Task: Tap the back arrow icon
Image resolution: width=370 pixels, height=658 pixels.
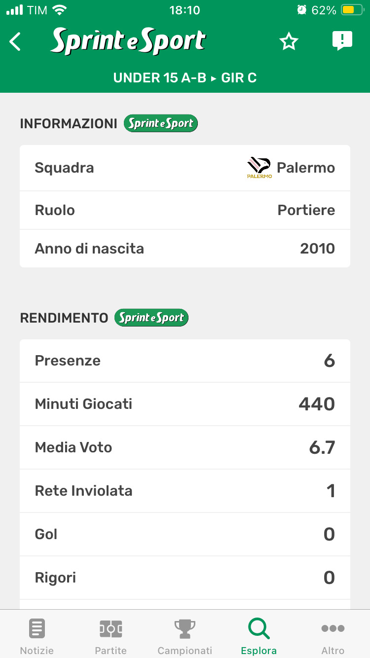Action: pyautogui.click(x=16, y=42)
